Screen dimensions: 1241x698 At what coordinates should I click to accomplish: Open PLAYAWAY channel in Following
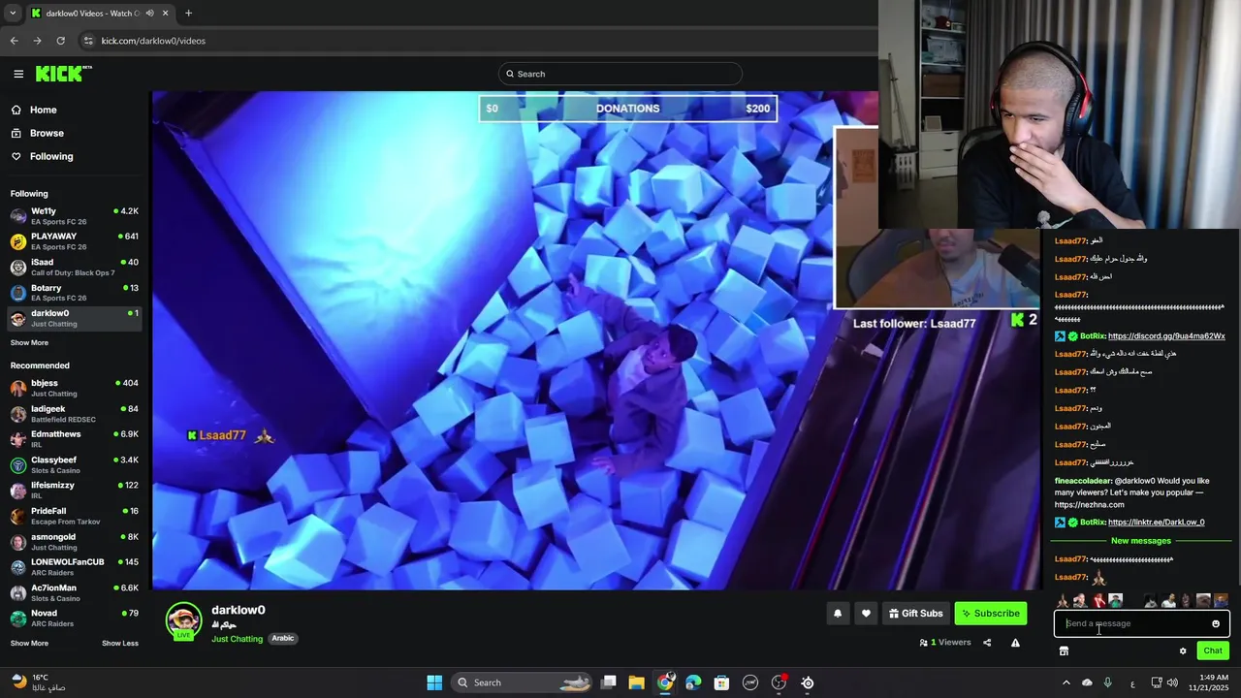pyautogui.click(x=75, y=241)
